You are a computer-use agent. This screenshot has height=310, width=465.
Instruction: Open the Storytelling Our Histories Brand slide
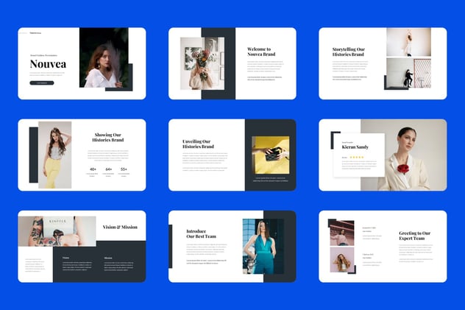(383, 63)
